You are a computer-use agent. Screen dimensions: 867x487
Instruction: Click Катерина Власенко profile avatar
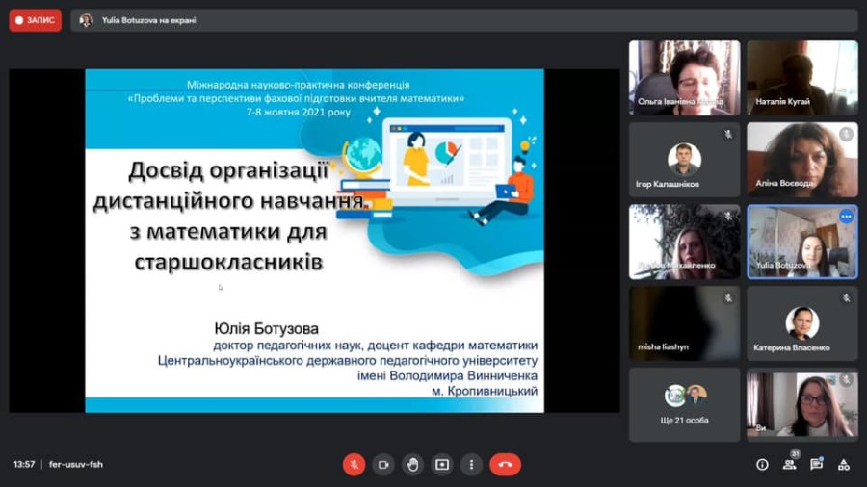(x=802, y=323)
